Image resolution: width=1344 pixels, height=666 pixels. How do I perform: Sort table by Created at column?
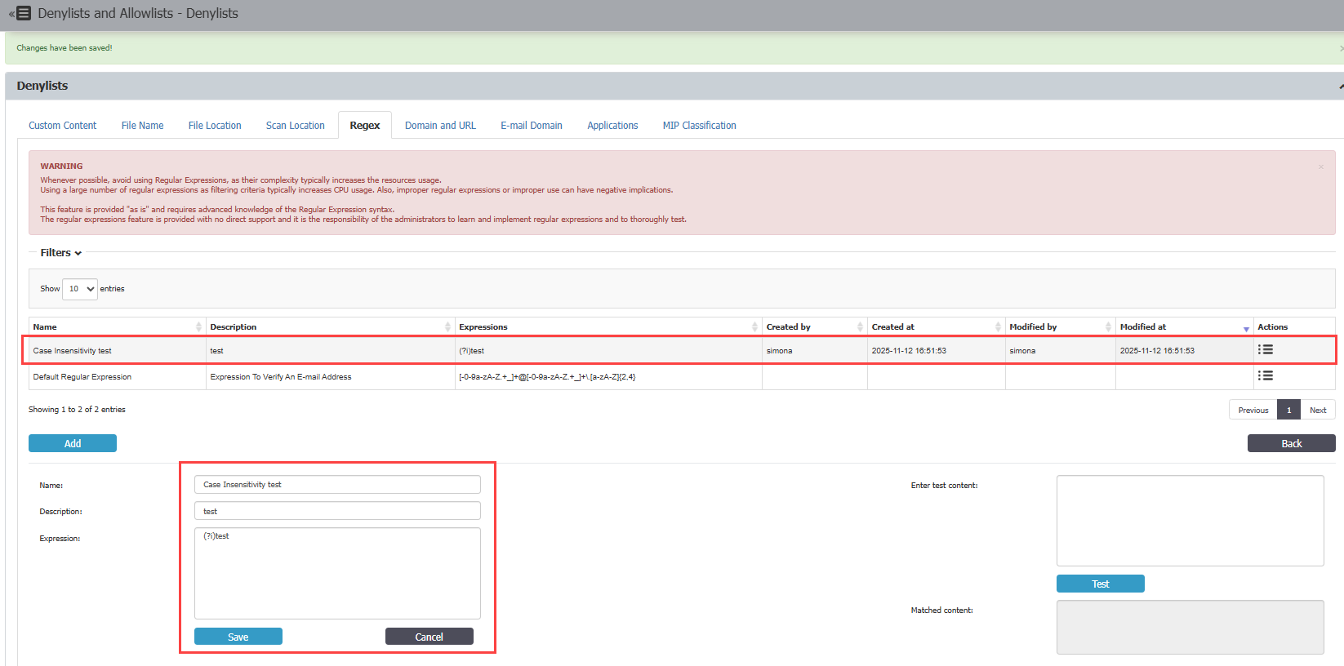(935, 326)
